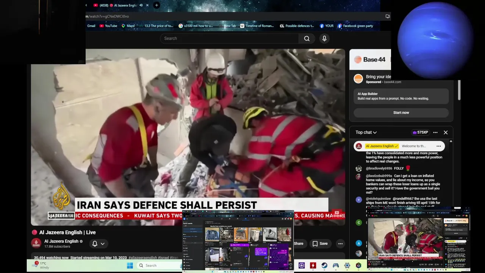Click the video preview thumbnail overlay
The height and width of the screenshot is (273, 485).
[418, 239]
